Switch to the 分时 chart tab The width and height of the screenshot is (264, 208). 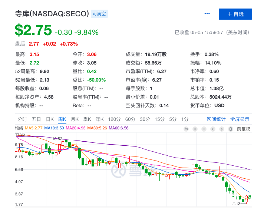22,119
